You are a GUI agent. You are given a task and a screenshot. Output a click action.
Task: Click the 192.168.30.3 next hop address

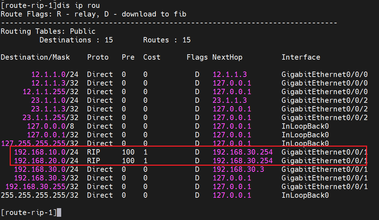tap(238, 169)
